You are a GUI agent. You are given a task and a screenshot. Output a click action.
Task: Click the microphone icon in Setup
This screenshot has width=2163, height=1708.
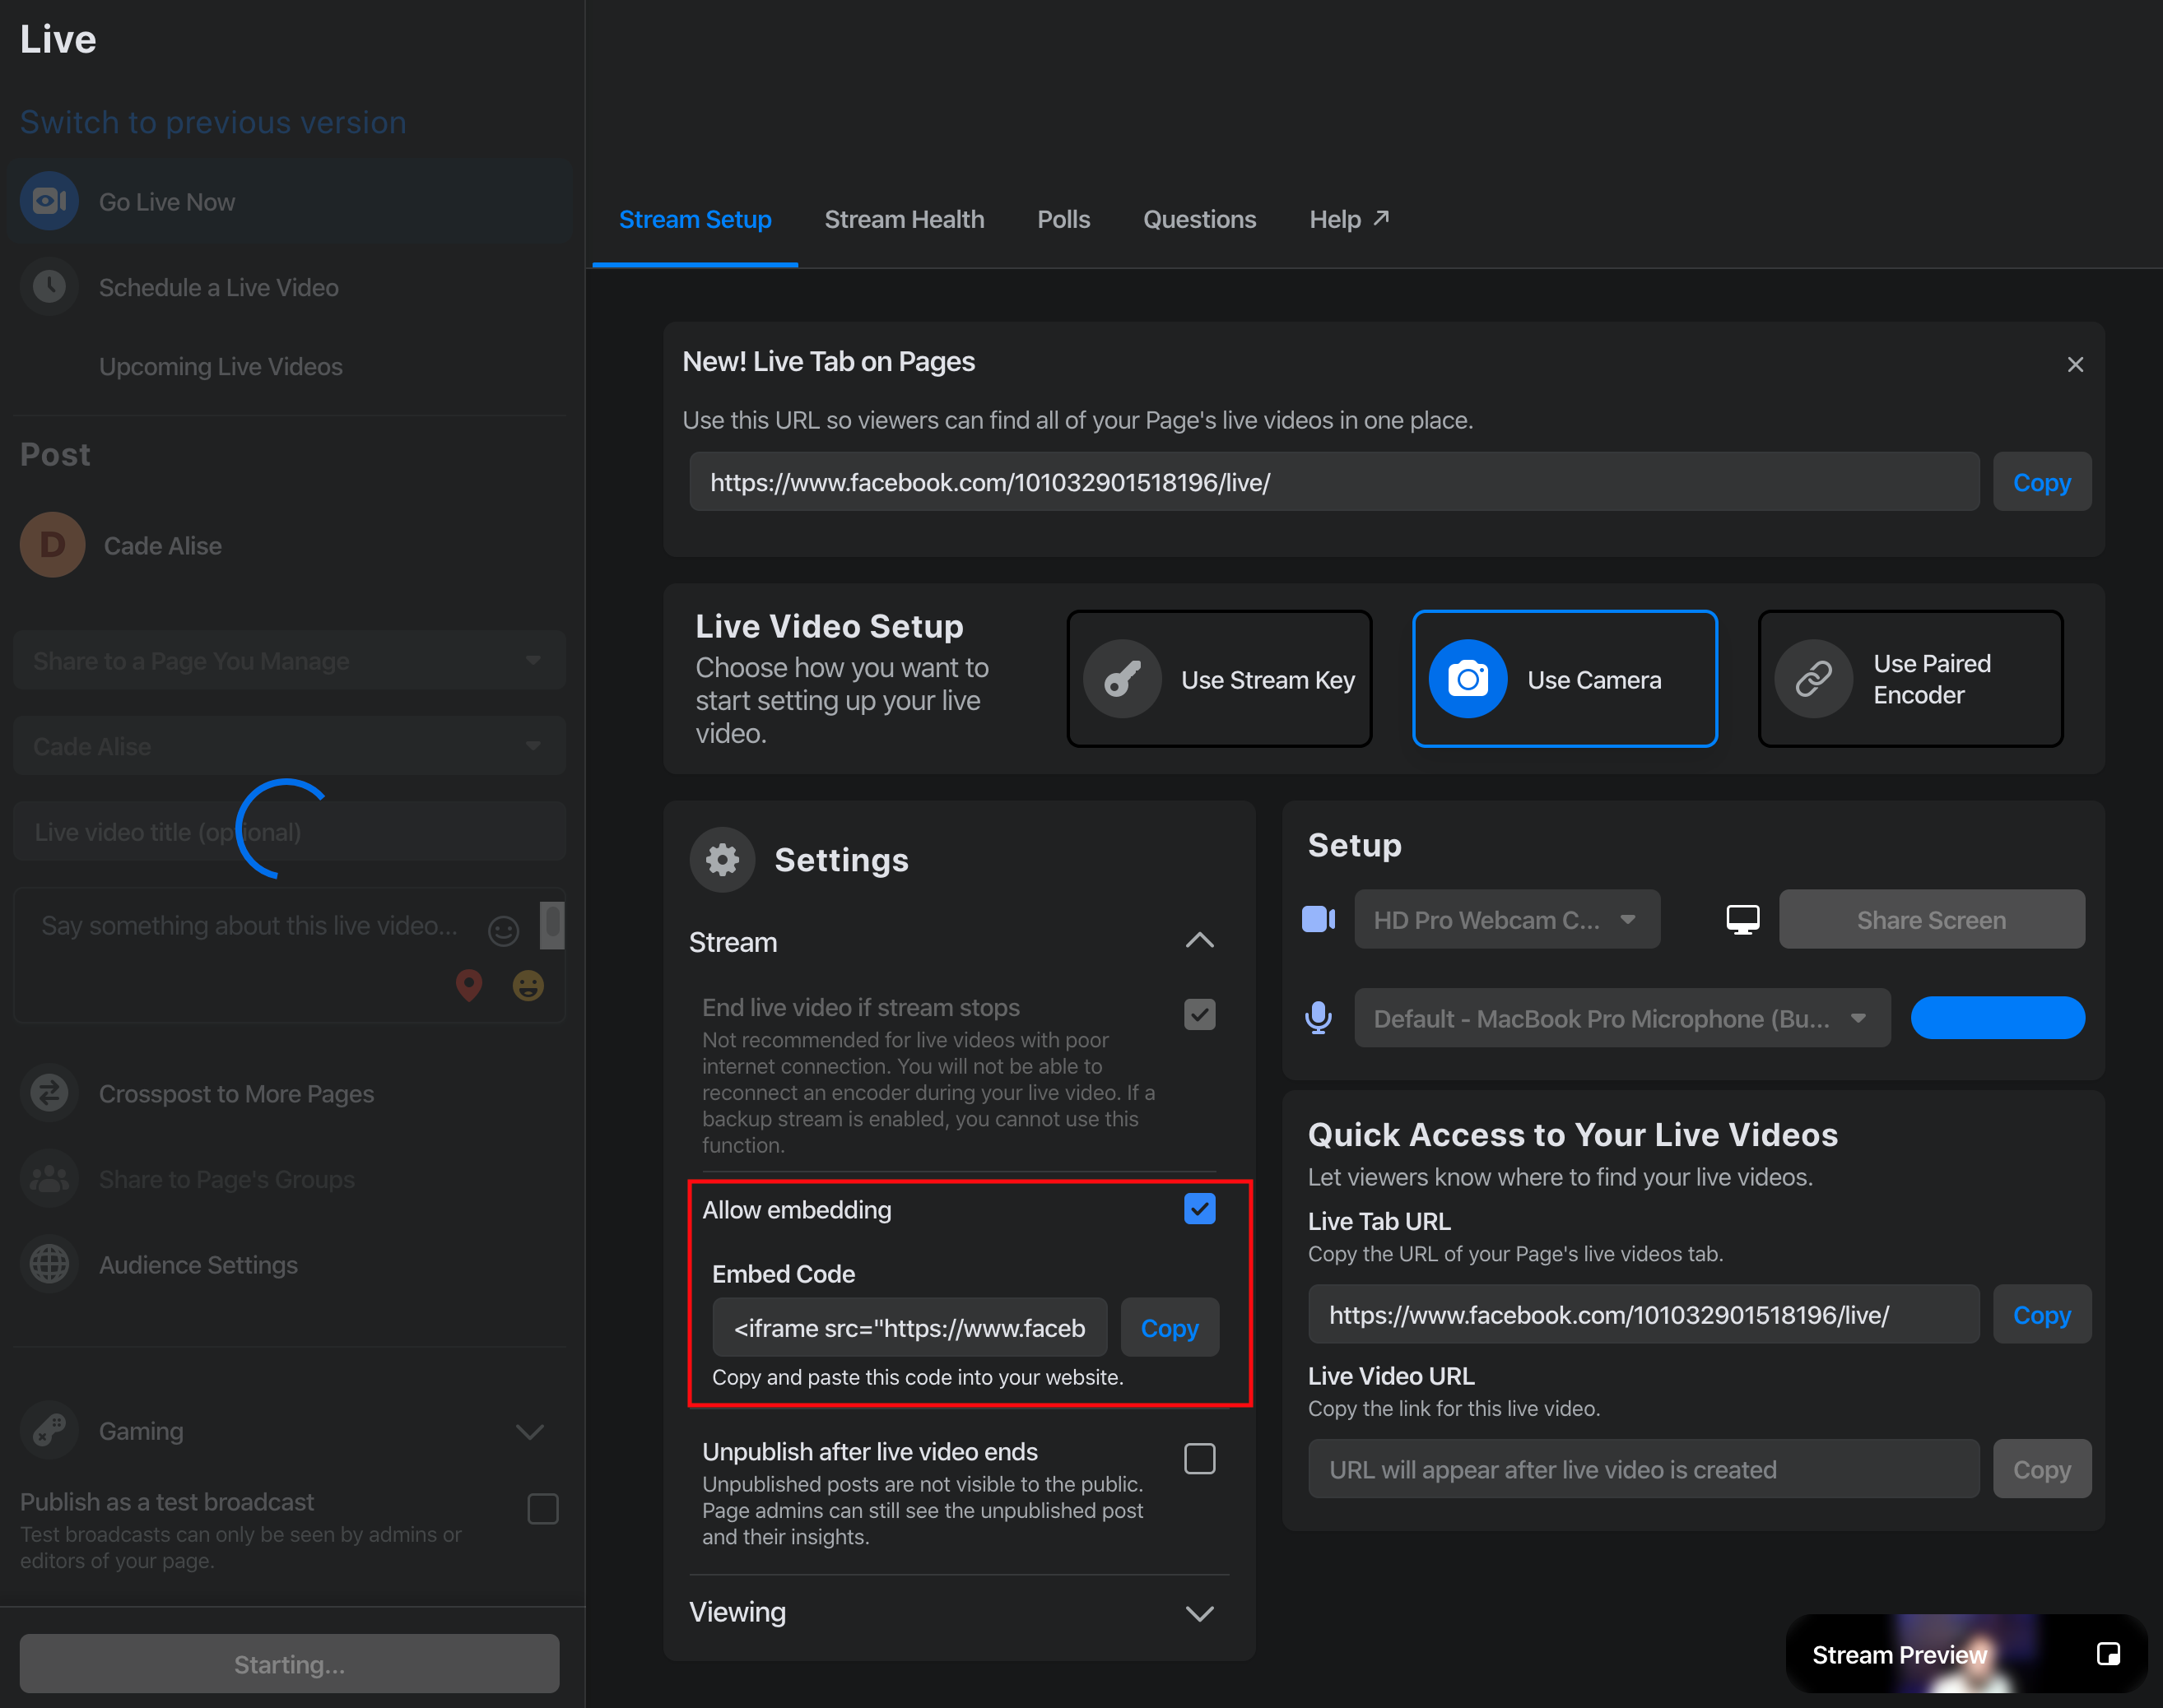click(x=1319, y=1018)
